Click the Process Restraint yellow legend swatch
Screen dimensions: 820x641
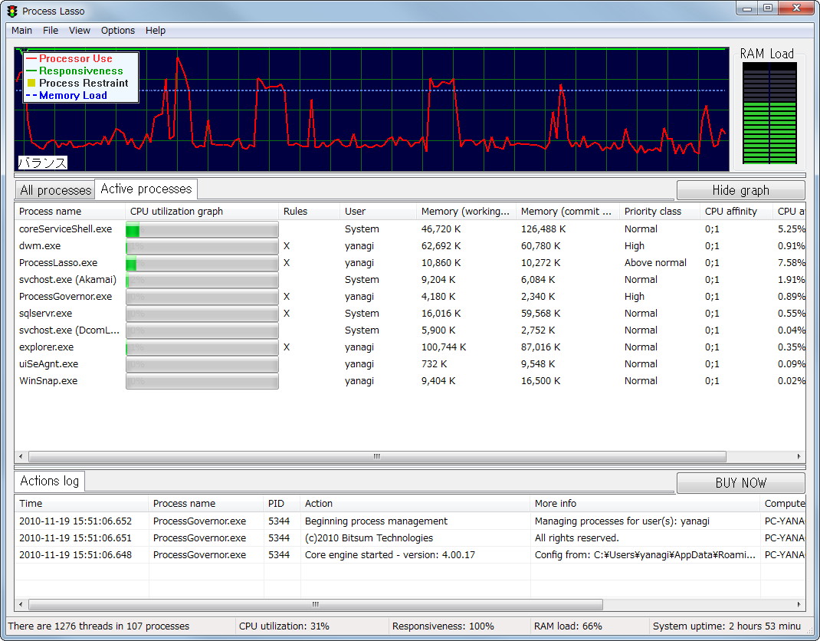(x=31, y=83)
